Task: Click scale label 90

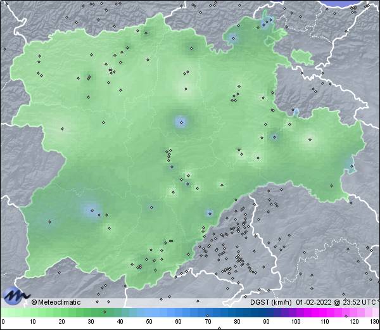Action: click(x=266, y=322)
